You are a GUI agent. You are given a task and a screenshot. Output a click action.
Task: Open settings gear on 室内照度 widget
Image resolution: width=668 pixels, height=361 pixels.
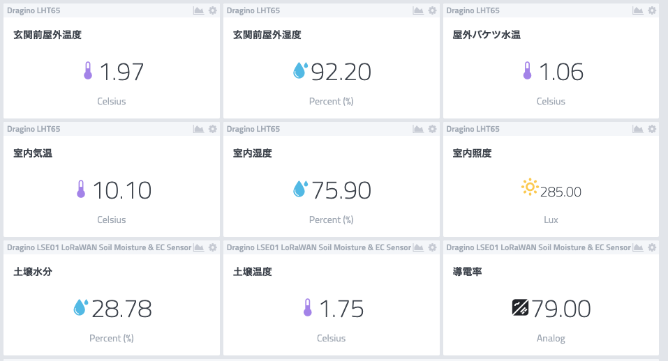pyautogui.click(x=652, y=129)
